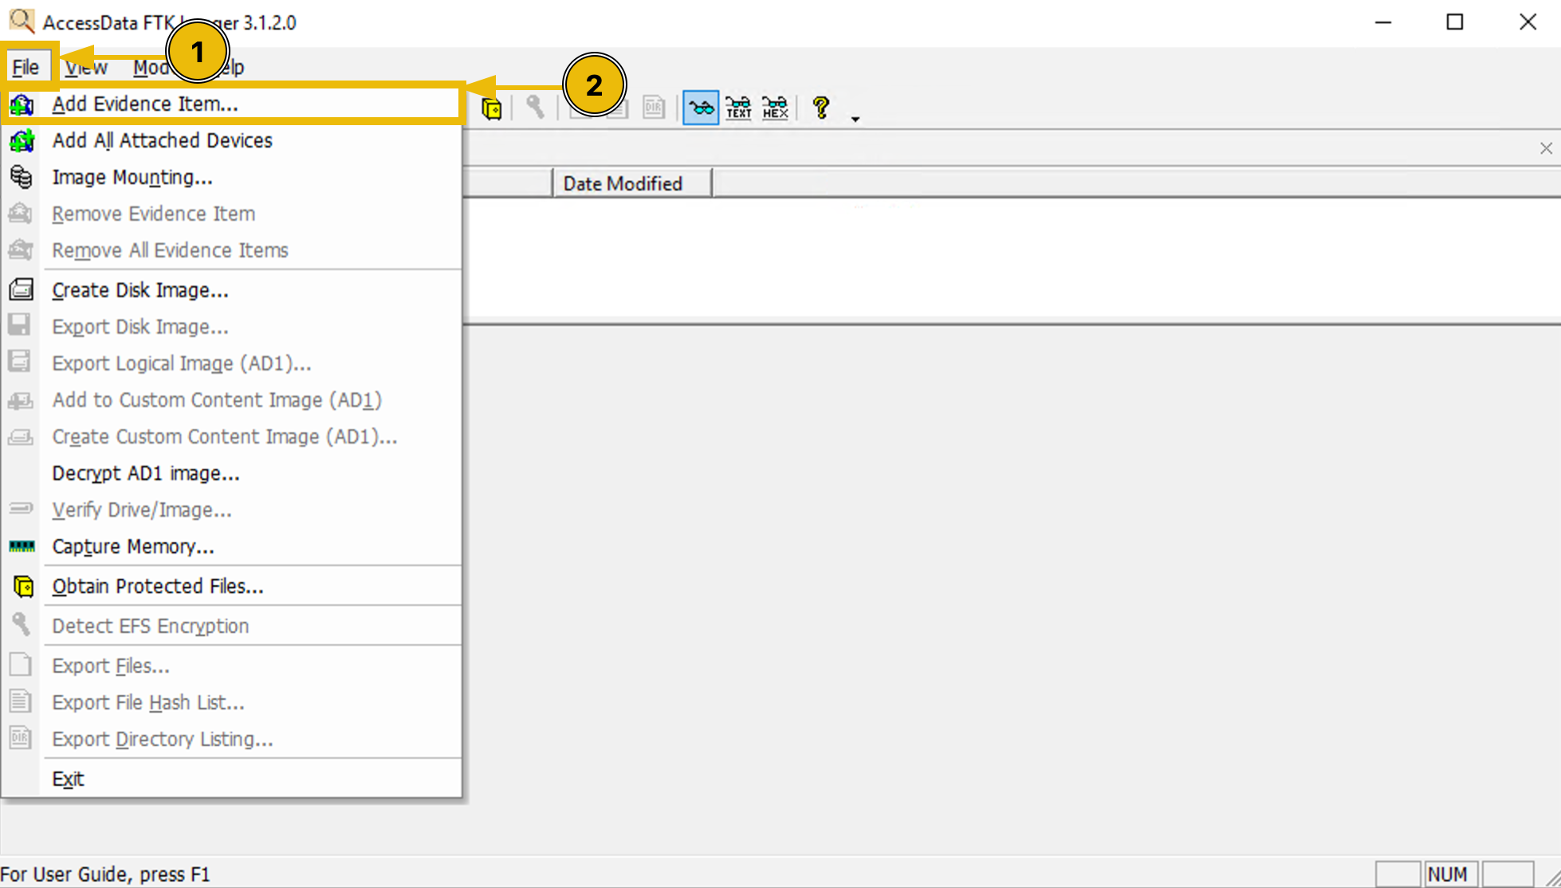Open Help question mark toolbar icon
This screenshot has width=1561, height=888.
coord(821,107)
